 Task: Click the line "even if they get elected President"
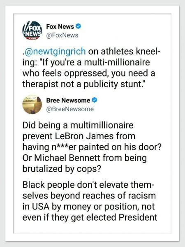(90, 217)
